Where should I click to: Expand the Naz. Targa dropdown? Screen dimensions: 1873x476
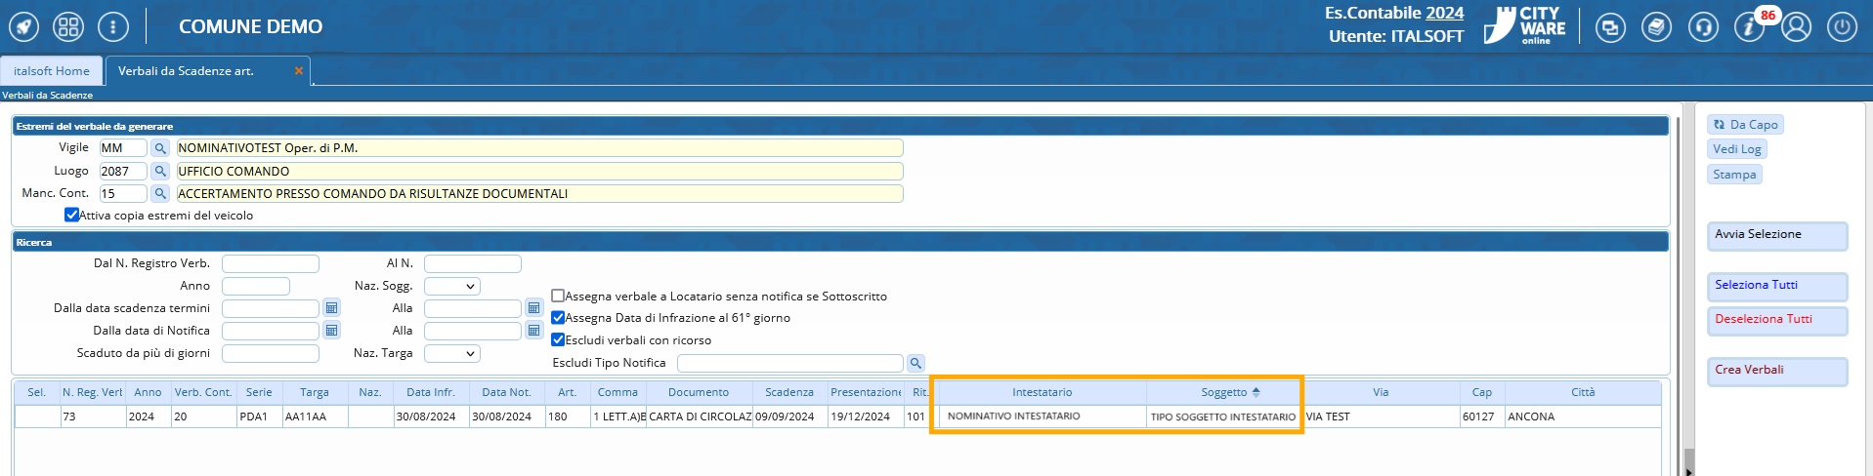(x=451, y=353)
